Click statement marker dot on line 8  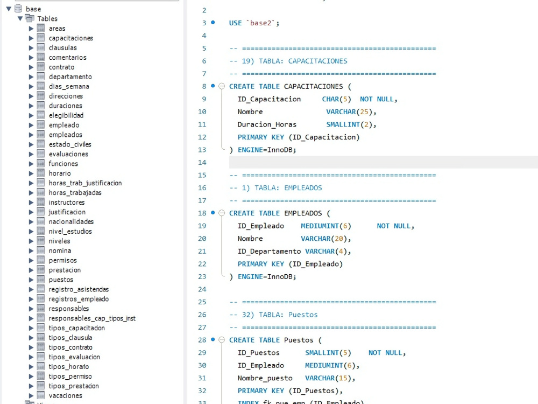(213, 86)
